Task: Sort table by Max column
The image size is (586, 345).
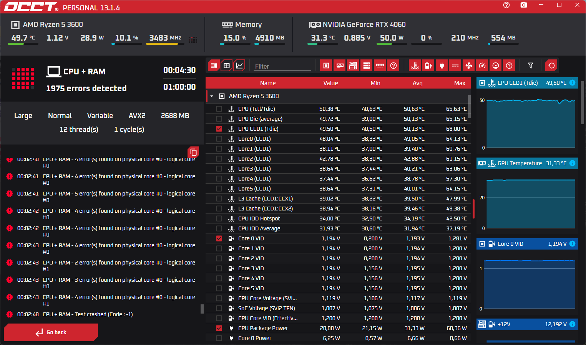Action: (x=460, y=83)
